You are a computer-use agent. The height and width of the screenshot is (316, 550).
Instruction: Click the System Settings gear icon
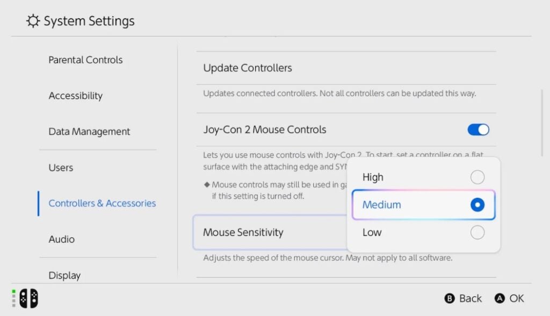click(x=33, y=21)
